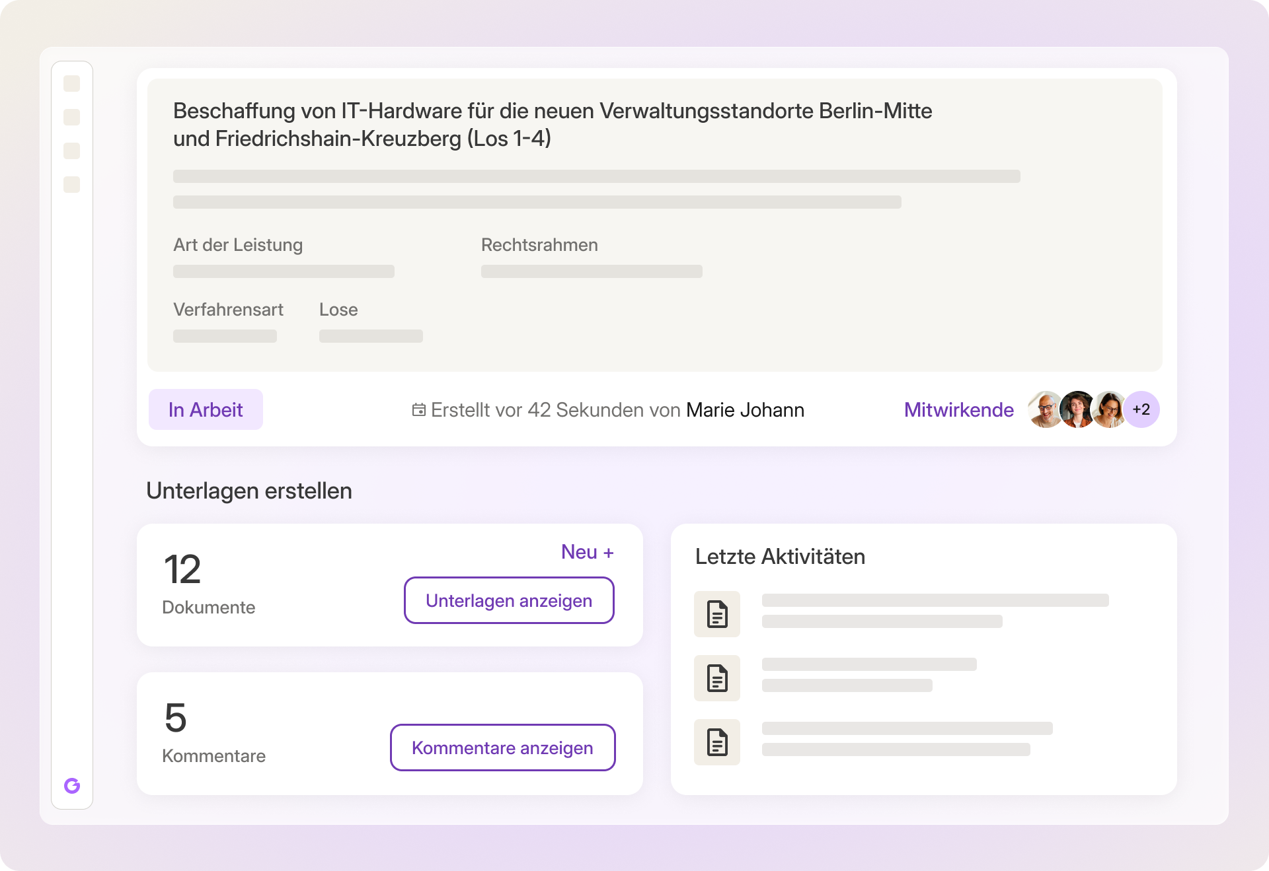Expand the +2 additional contributors badge
Image resolution: width=1269 pixels, height=871 pixels.
pos(1141,409)
